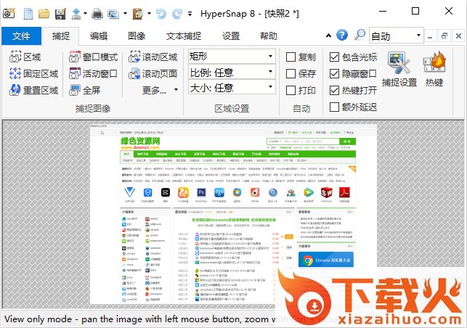The height and width of the screenshot is (328, 467).
Task: Switch to the 图像 image tab
Action: 137,36
